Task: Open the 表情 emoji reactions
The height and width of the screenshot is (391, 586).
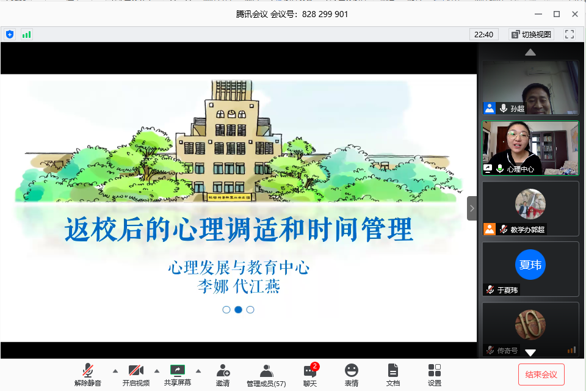Action: (x=352, y=374)
